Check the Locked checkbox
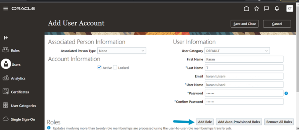Screen dimensions: 299x130 click(x=115, y=67)
